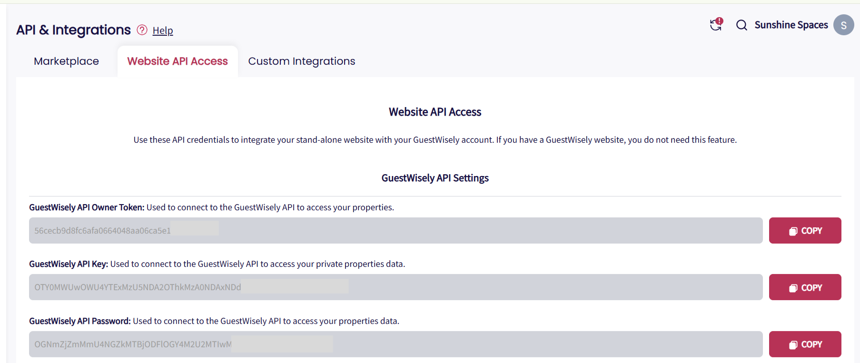Image resolution: width=860 pixels, height=363 pixels.
Task: Click the 'Use these API credentials' description text
Action: click(435, 140)
